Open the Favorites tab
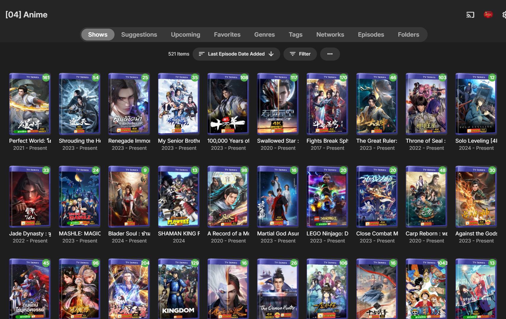 227,35
